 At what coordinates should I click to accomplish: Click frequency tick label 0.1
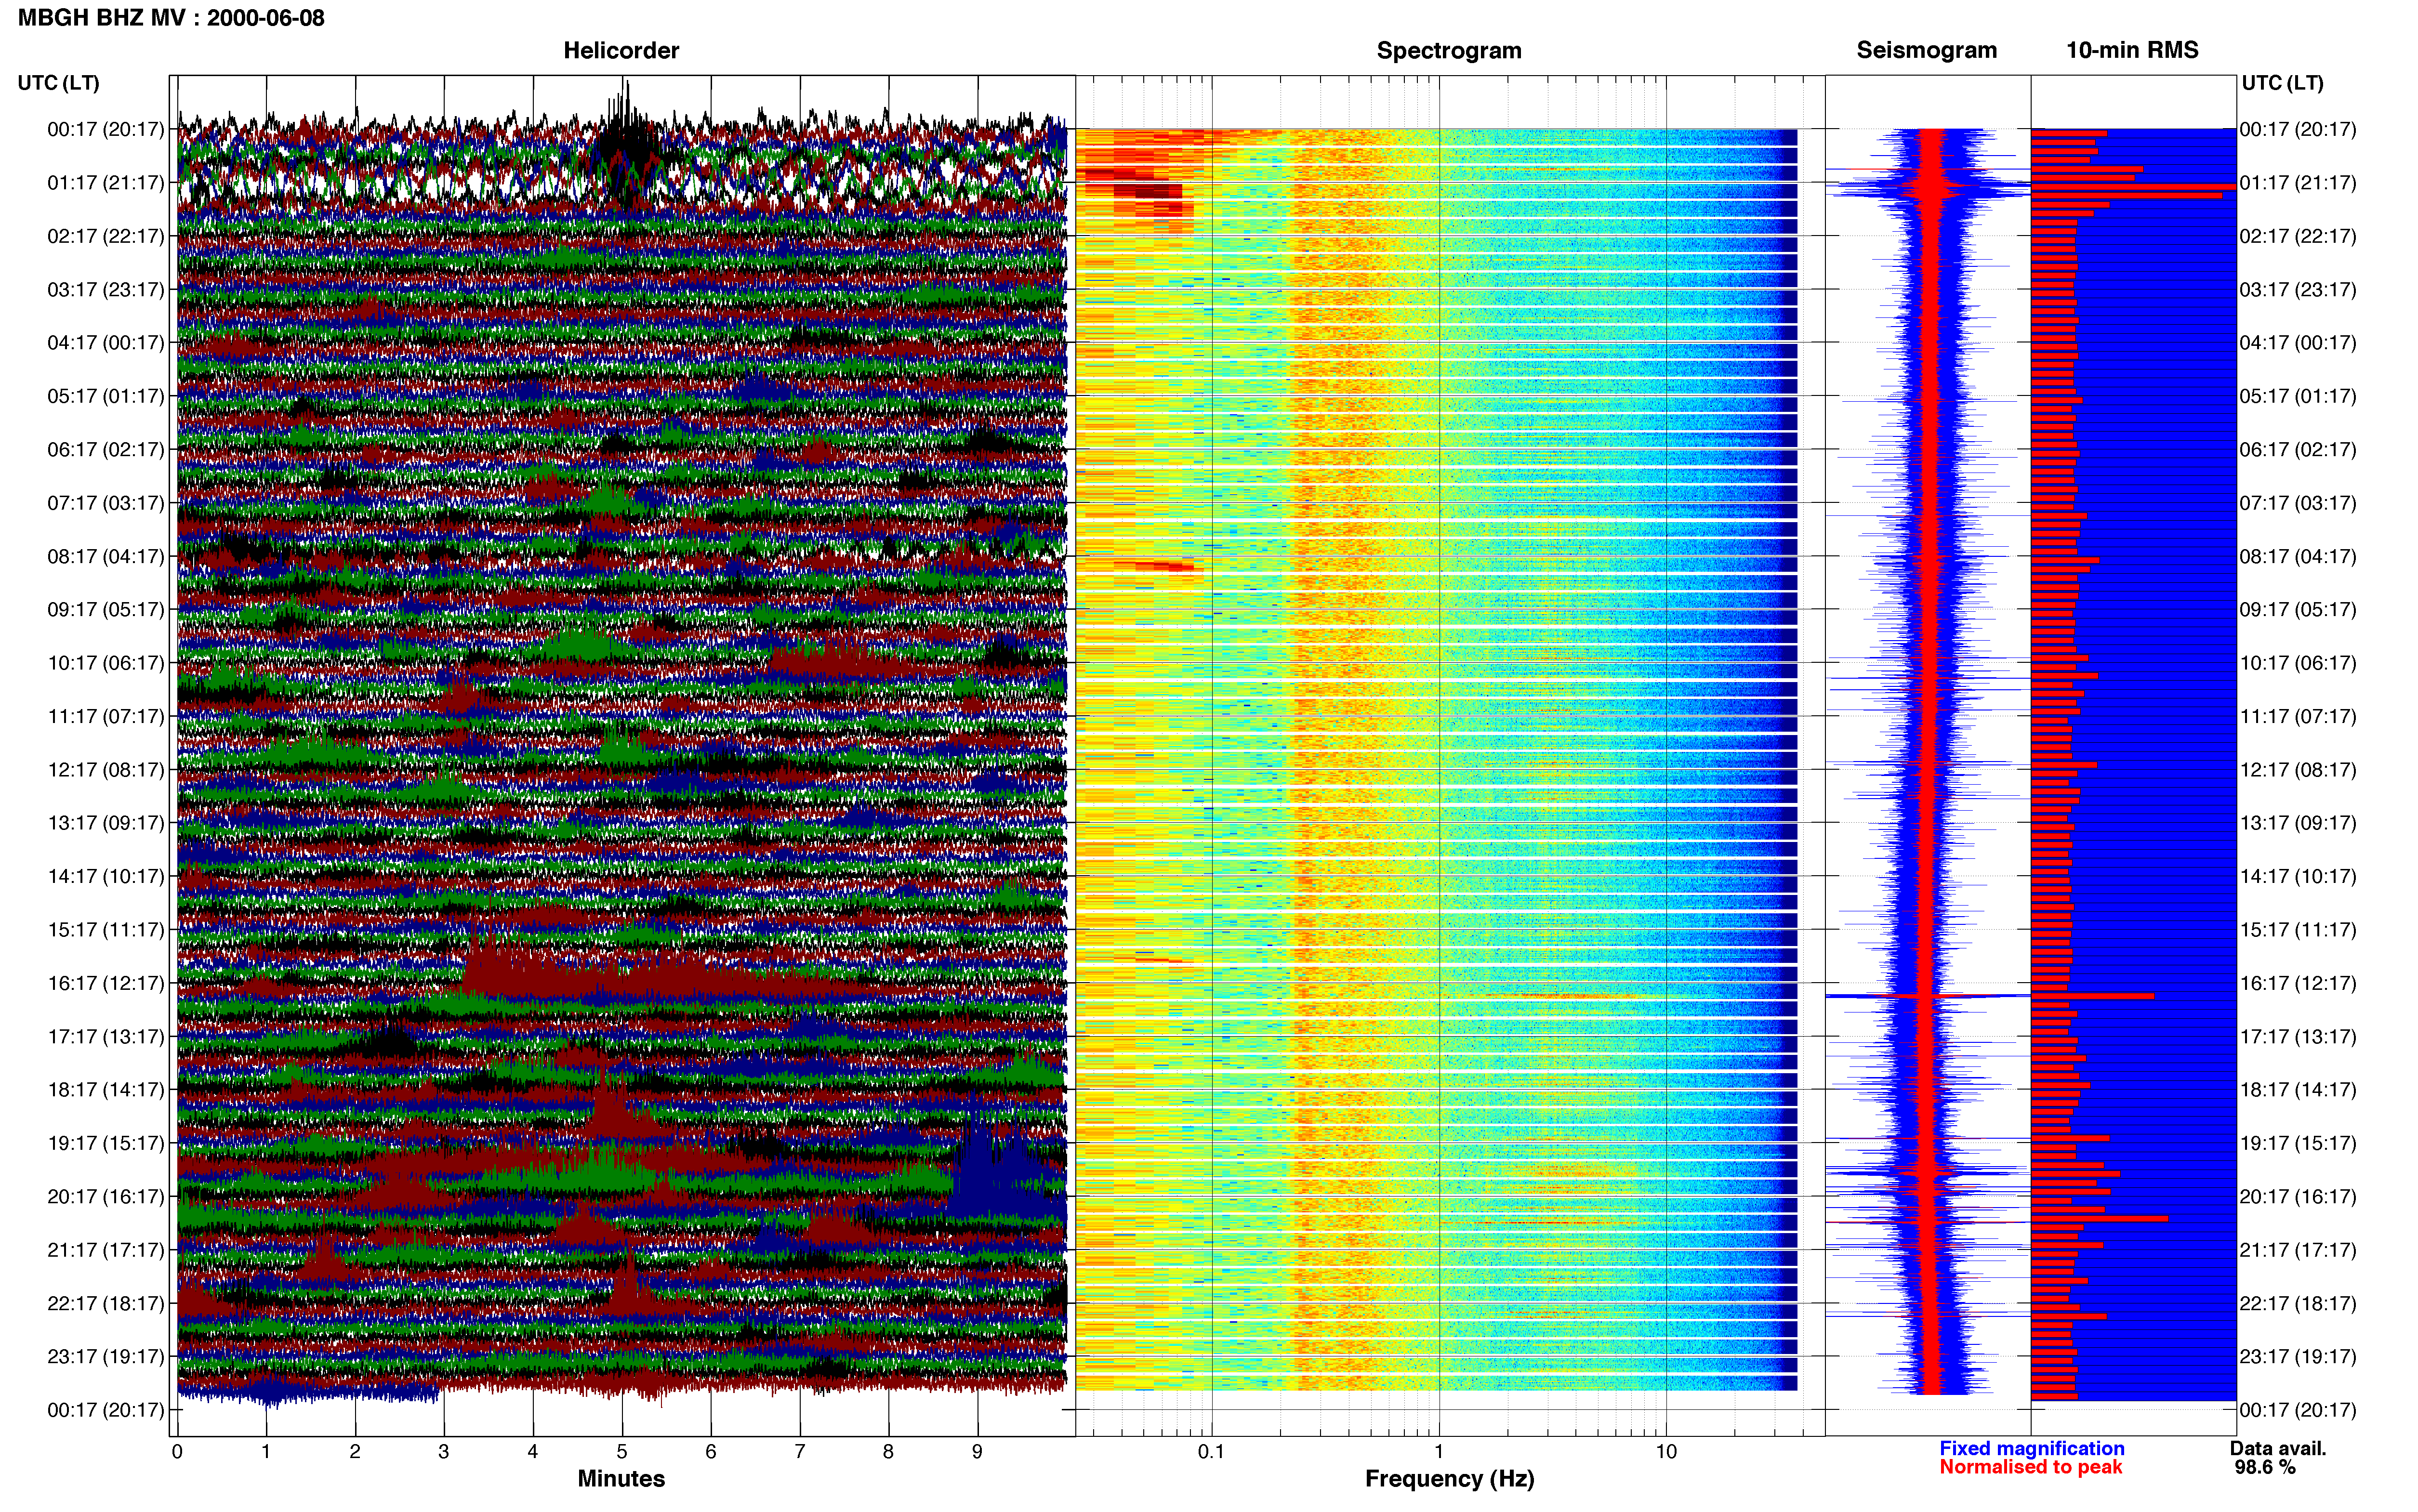tap(1211, 1452)
